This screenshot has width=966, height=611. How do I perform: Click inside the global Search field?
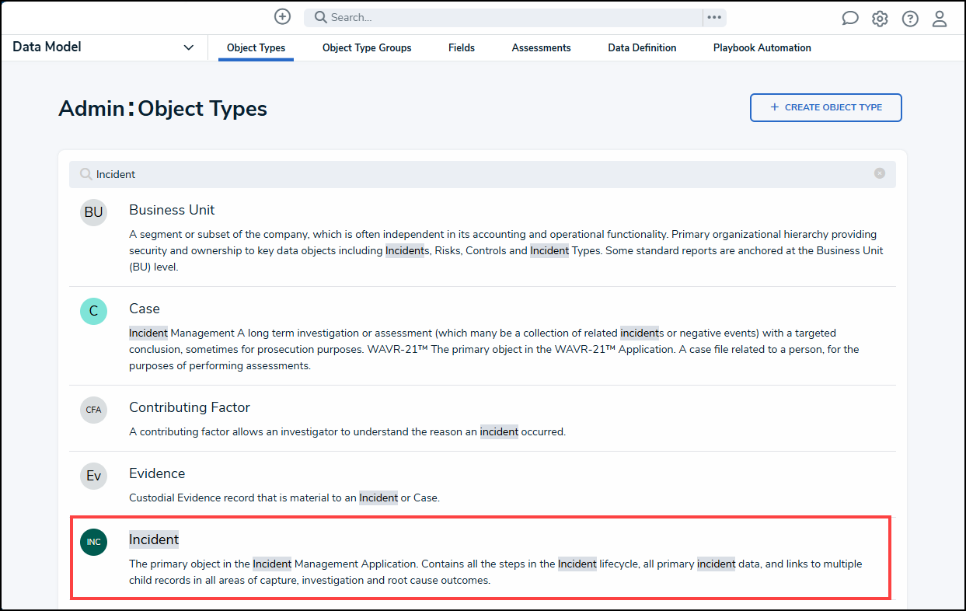[x=466, y=16]
